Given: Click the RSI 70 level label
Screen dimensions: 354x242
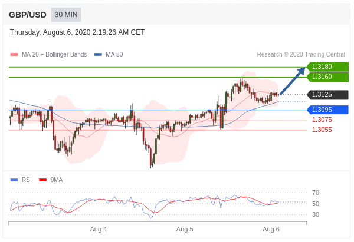Looking at the screenshot, I should (x=316, y=193).
